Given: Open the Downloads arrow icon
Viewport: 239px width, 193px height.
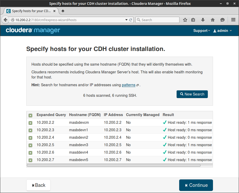Looking at the screenshot, I should pyautogui.click(x=203, y=20).
